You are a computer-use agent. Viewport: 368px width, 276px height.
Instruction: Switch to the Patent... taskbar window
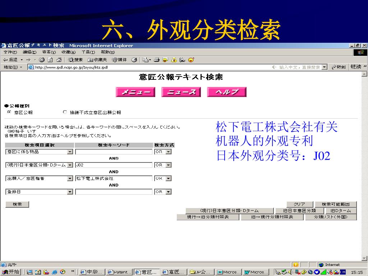(x=119, y=272)
